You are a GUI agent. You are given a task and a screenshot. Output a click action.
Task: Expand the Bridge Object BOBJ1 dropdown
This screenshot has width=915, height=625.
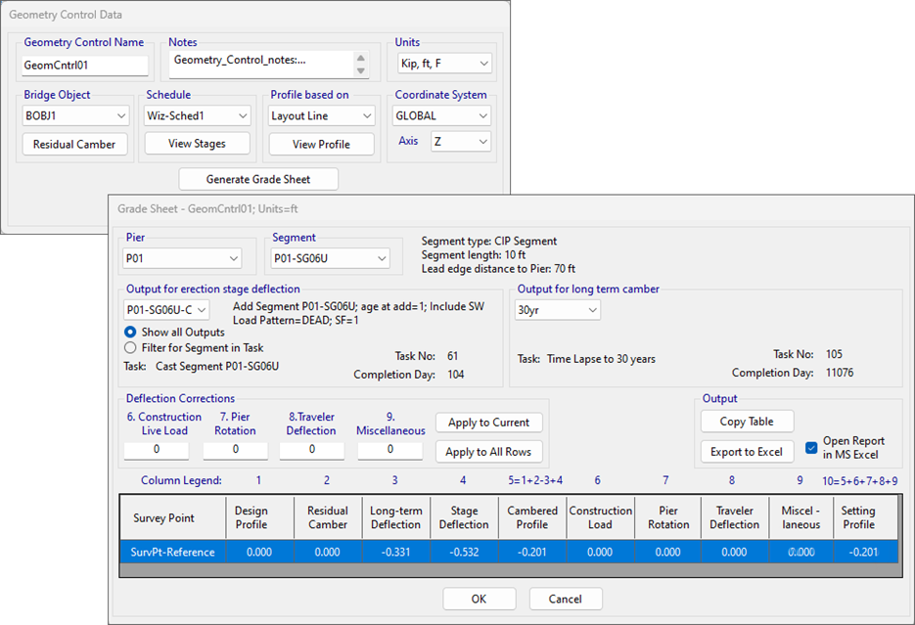[76, 116]
